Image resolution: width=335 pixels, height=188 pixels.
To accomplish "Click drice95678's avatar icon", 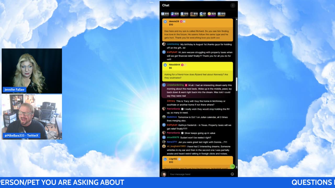I will coord(164,137).
